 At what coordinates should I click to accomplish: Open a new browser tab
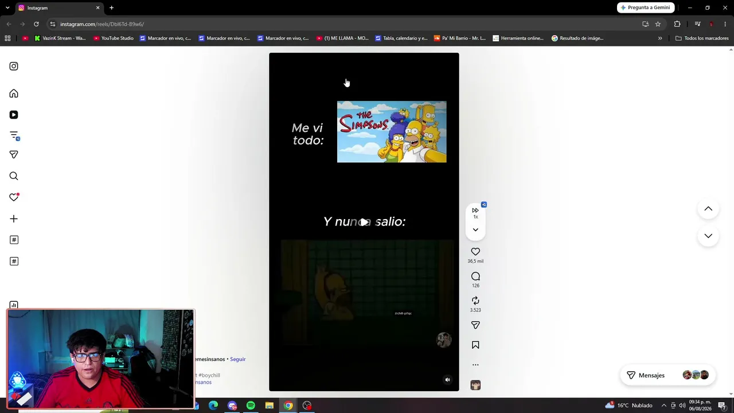[111, 8]
